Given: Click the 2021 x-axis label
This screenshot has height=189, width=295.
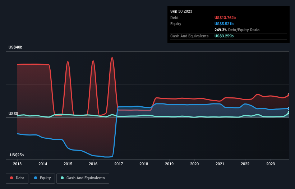Looking at the screenshot, I should pyautogui.click(x=220, y=164).
